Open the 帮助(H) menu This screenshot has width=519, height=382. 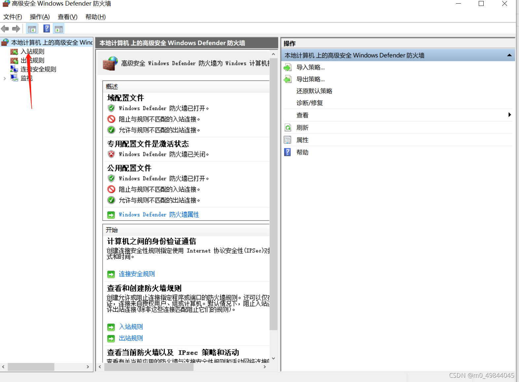(95, 17)
